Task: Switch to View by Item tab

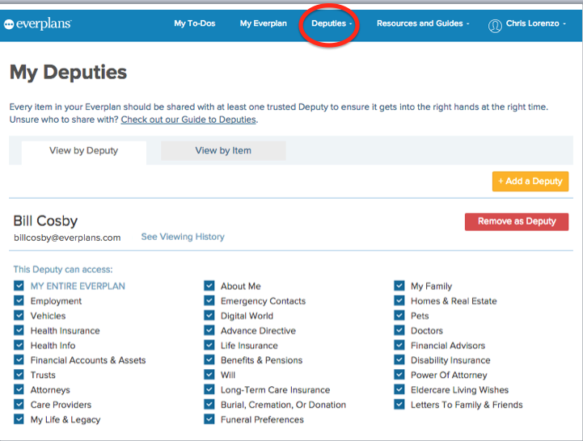Action: coord(223,150)
